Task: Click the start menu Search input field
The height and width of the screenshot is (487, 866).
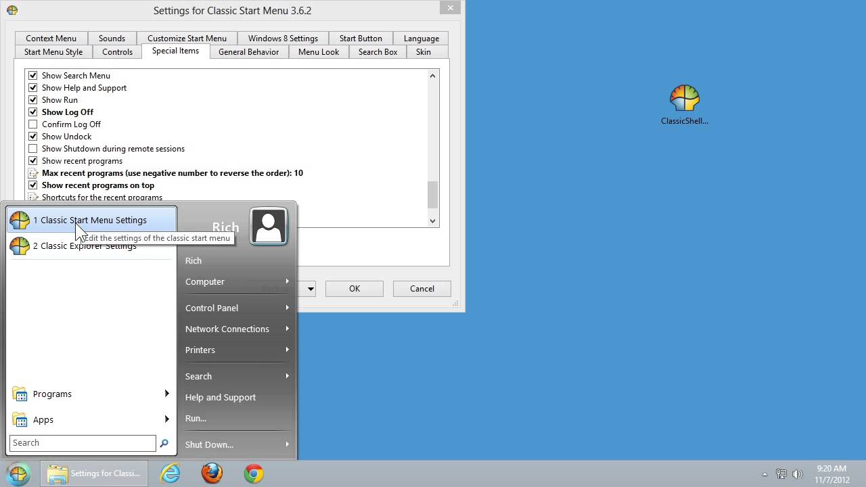Action: click(83, 443)
